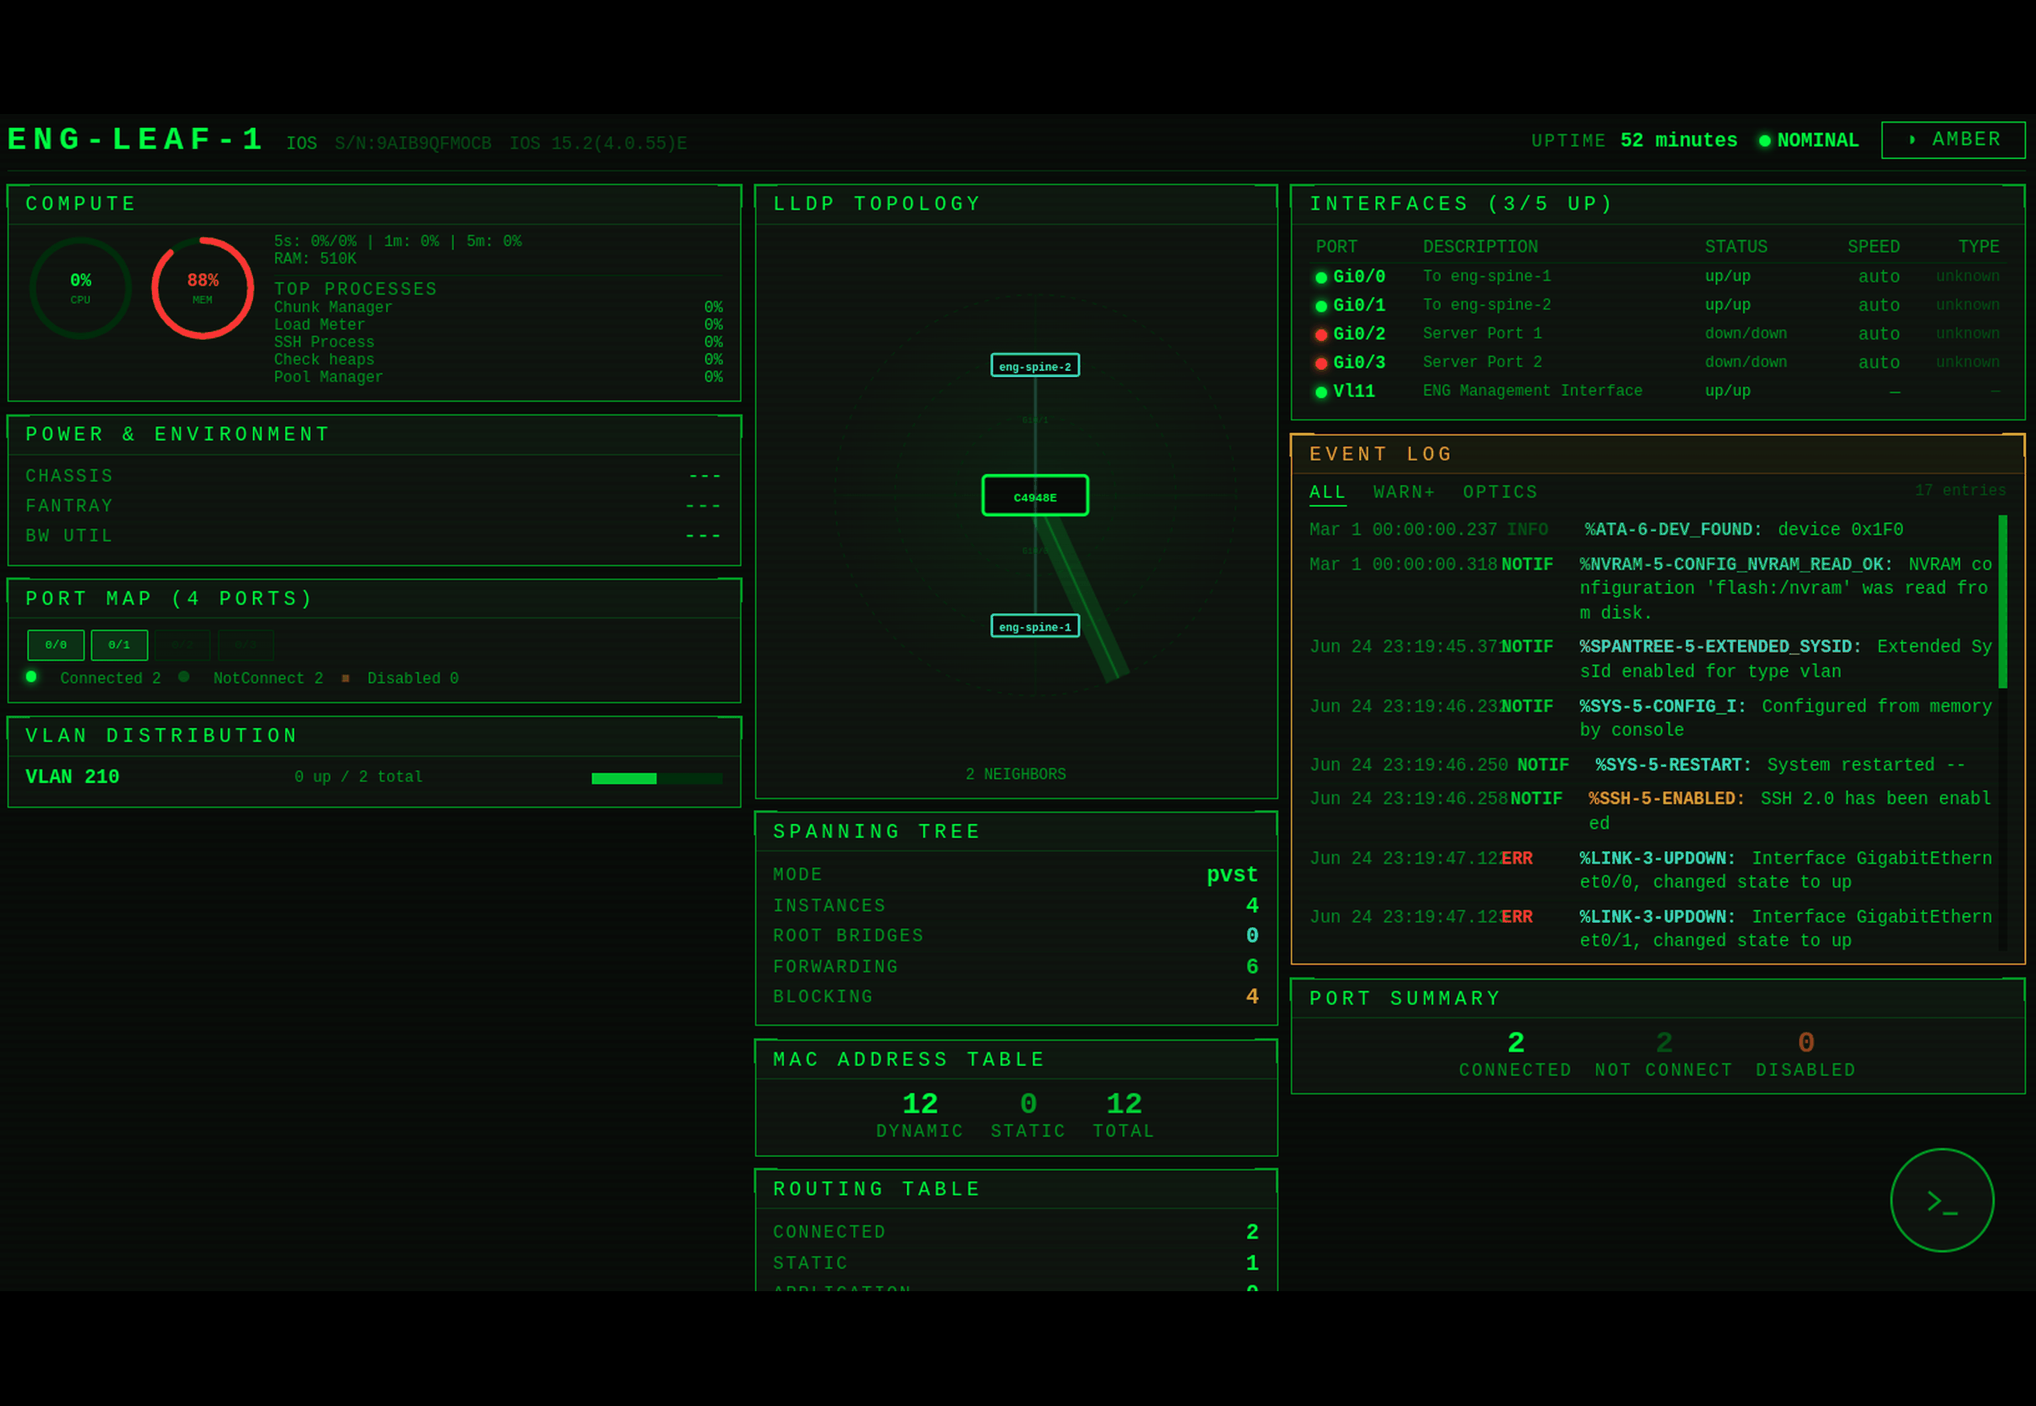Click the pvst spanning tree mode value
This screenshot has height=1406, width=2036.
pyautogui.click(x=1231, y=874)
